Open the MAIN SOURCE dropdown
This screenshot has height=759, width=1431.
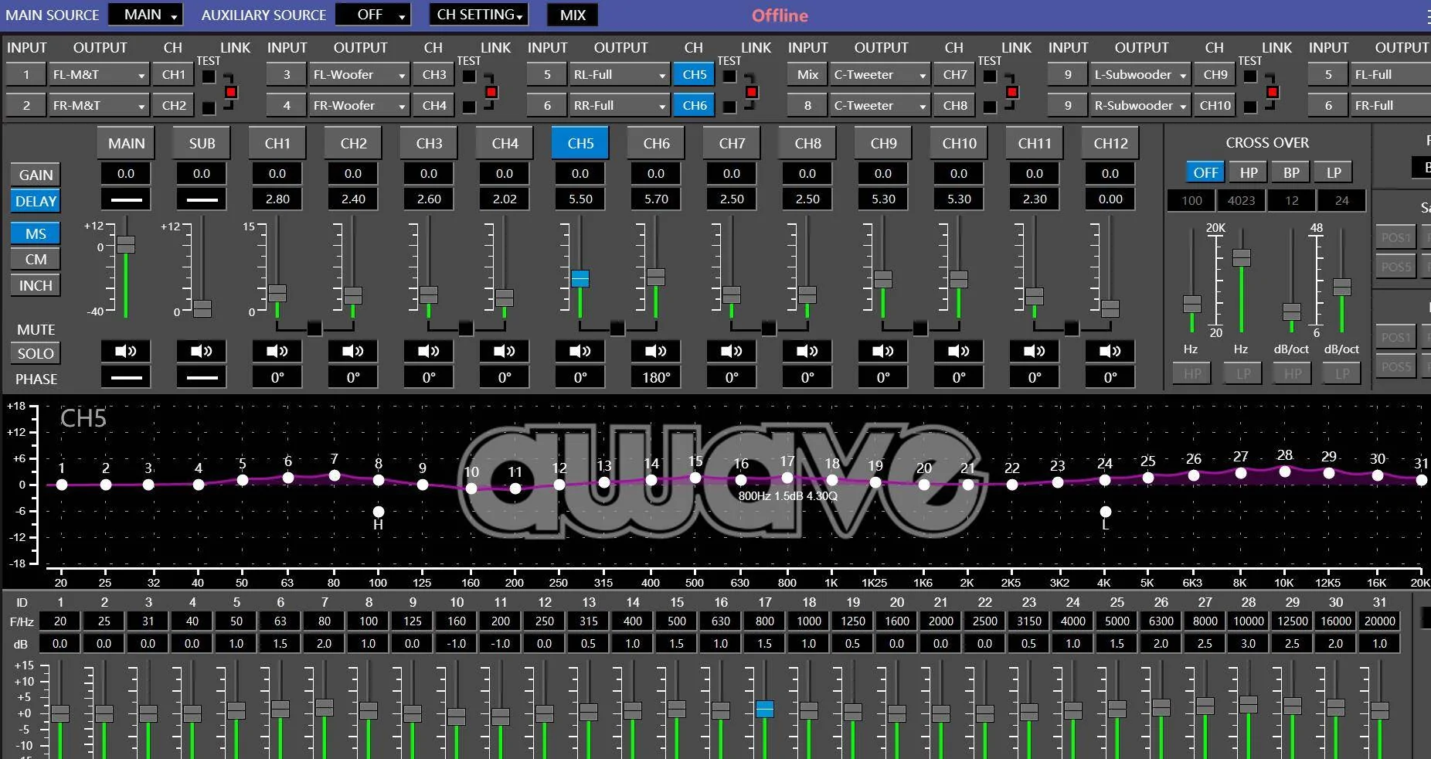145,15
